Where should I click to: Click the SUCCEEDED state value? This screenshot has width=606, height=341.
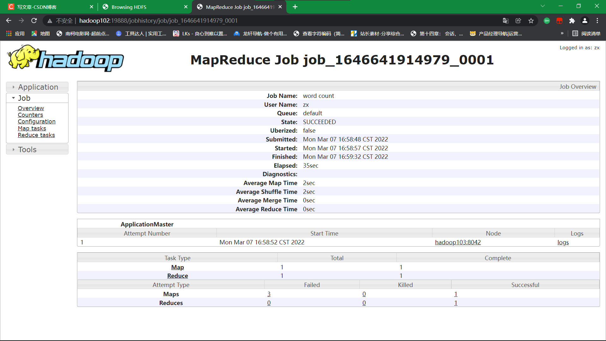[x=319, y=122]
